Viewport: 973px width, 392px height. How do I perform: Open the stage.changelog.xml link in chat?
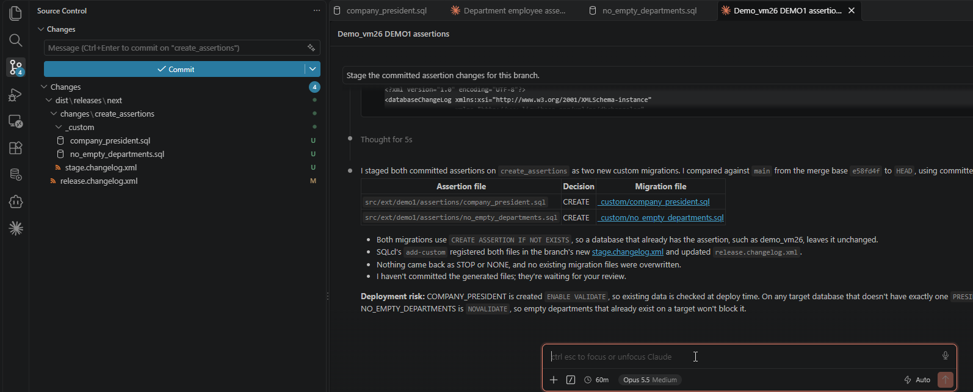628,252
